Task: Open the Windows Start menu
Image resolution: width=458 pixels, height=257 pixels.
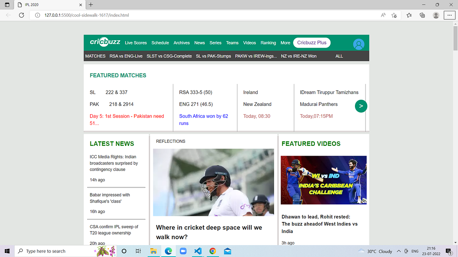Action: point(7,251)
